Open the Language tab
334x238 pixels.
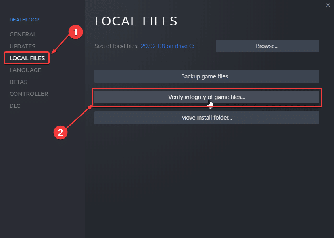pyautogui.click(x=25, y=70)
